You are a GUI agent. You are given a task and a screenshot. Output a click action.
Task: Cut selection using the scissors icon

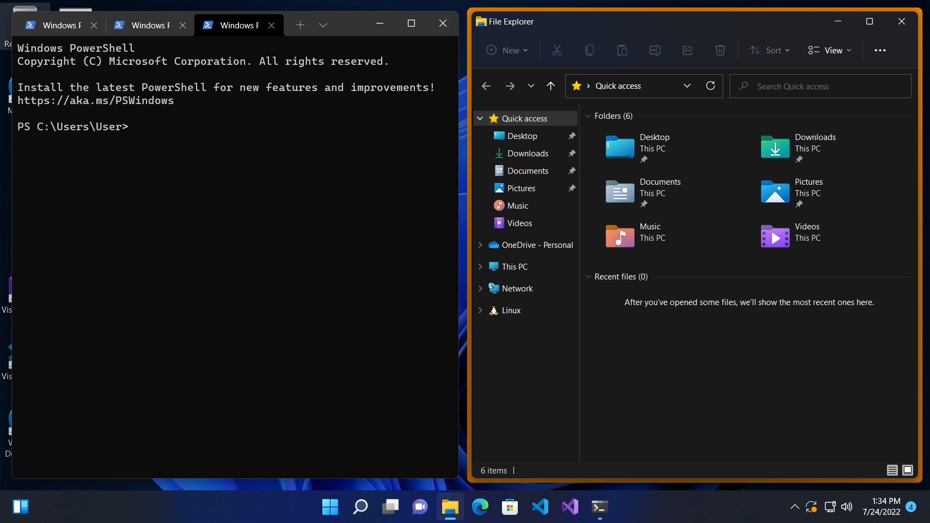556,50
